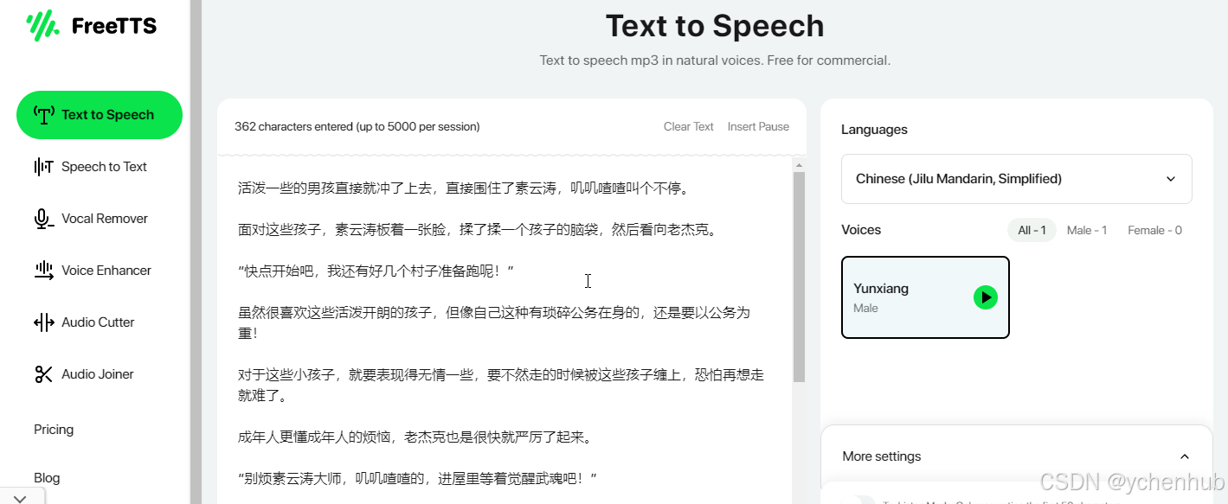This screenshot has width=1228, height=504.
Task: Filter voices by Male - 1
Action: point(1087,230)
